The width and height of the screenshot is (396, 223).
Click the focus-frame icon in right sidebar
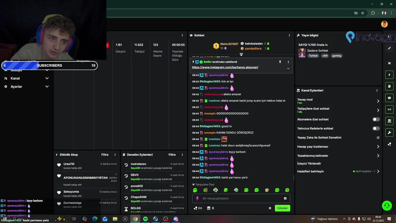[x=389, y=63]
